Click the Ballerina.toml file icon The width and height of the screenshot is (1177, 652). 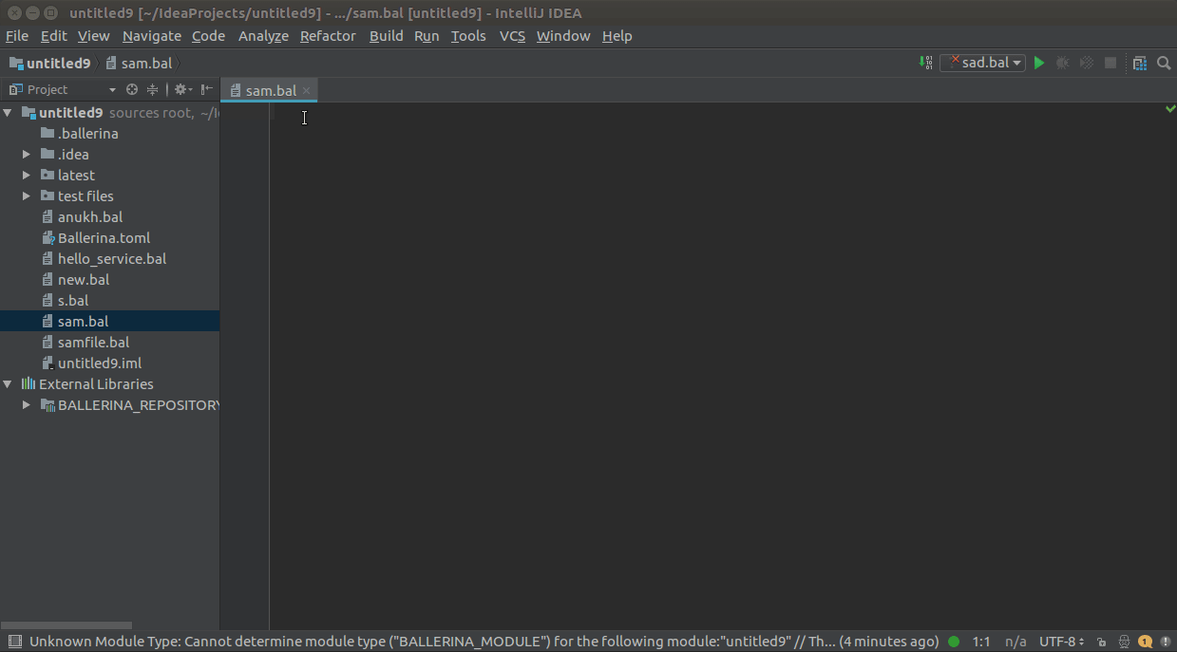pyautogui.click(x=48, y=237)
